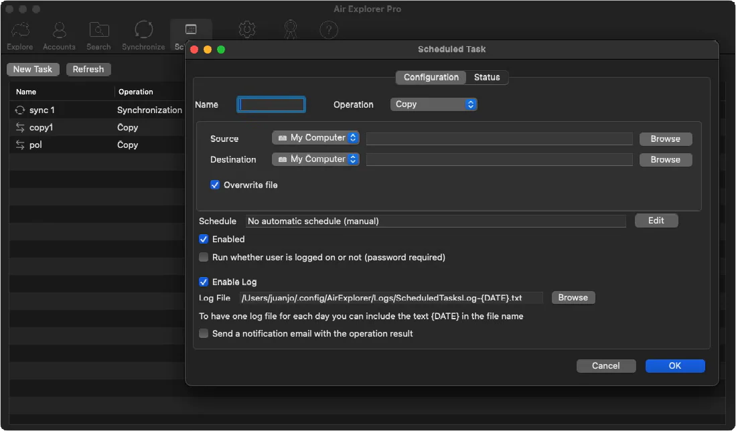
Task: Click inside the empty Name field
Action: pos(271,104)
